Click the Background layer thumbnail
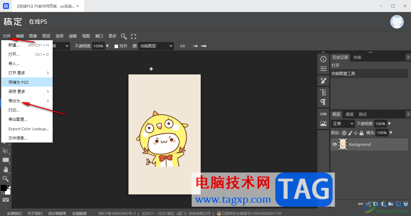411x216 pixels. (x=343, y=144)
